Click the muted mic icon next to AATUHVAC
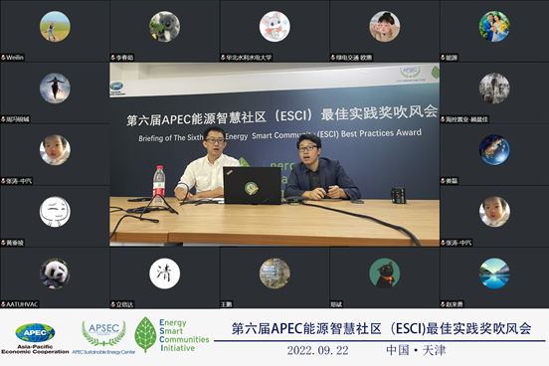 pos(3,304)
